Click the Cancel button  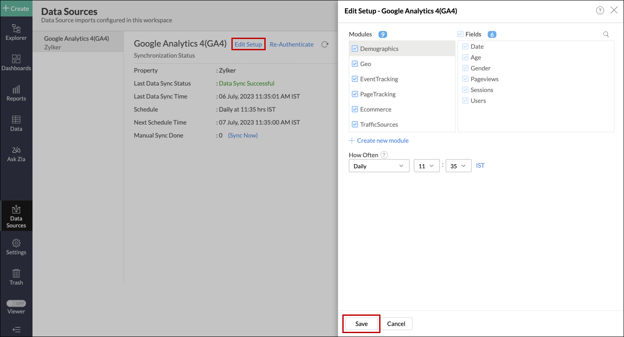click(396, 324)
